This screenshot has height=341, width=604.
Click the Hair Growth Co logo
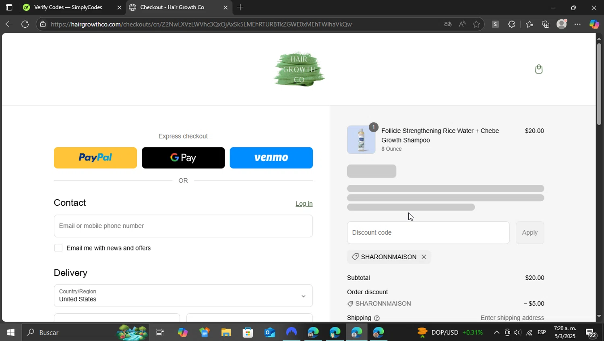tap(299, 69)
